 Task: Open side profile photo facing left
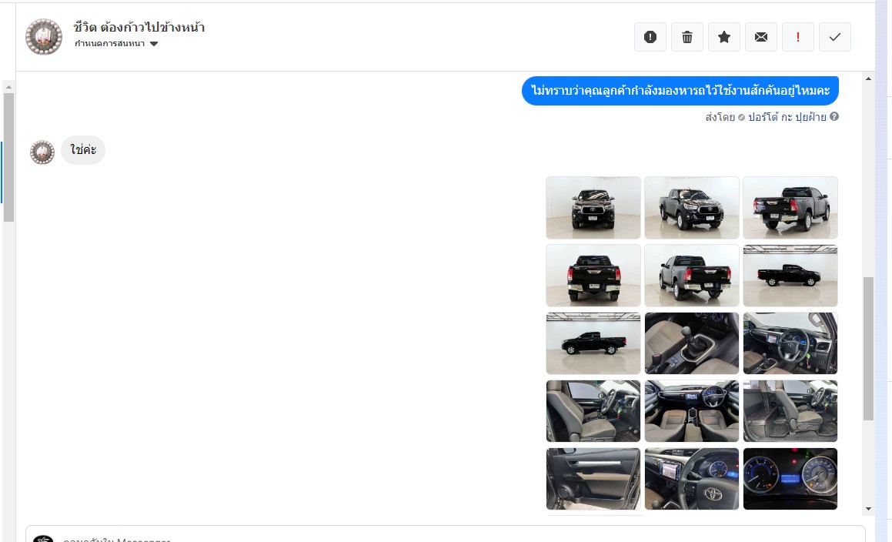[x=593, y=343]
